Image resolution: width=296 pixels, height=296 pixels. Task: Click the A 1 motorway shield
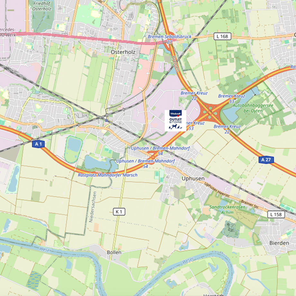coord(38,144)
